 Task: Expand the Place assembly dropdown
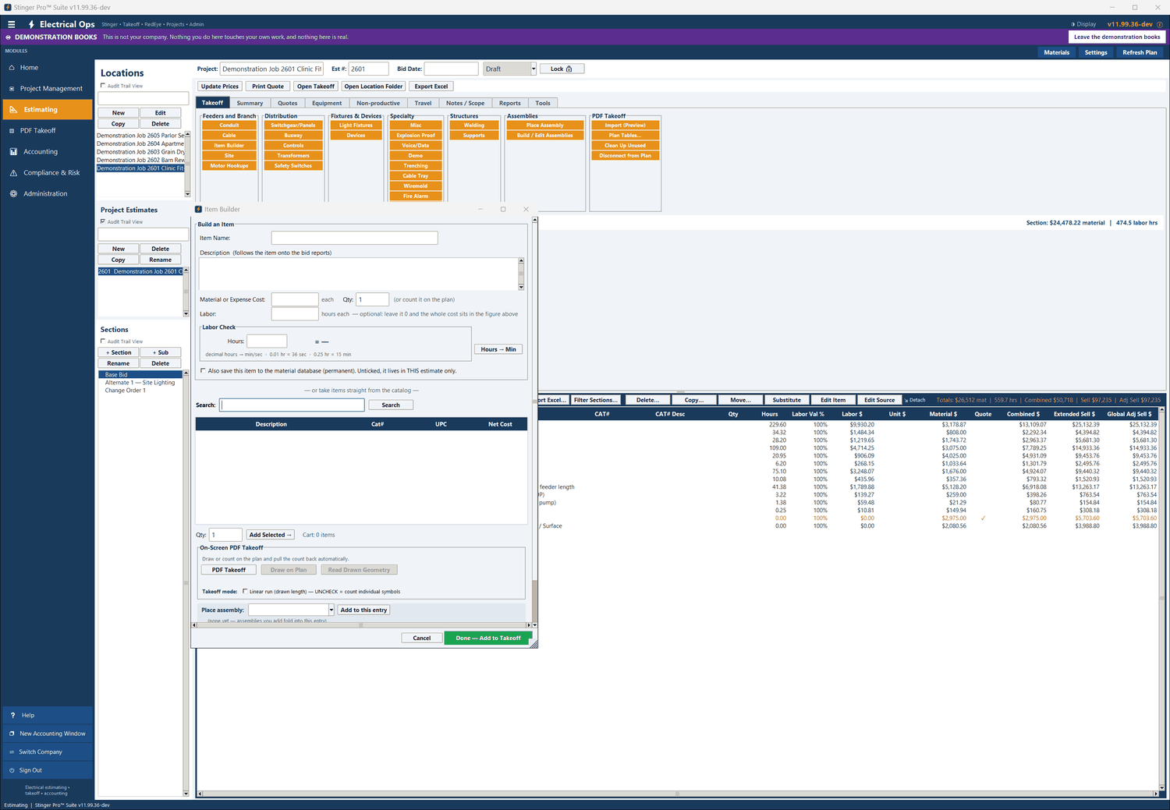(x=331, y=610)
